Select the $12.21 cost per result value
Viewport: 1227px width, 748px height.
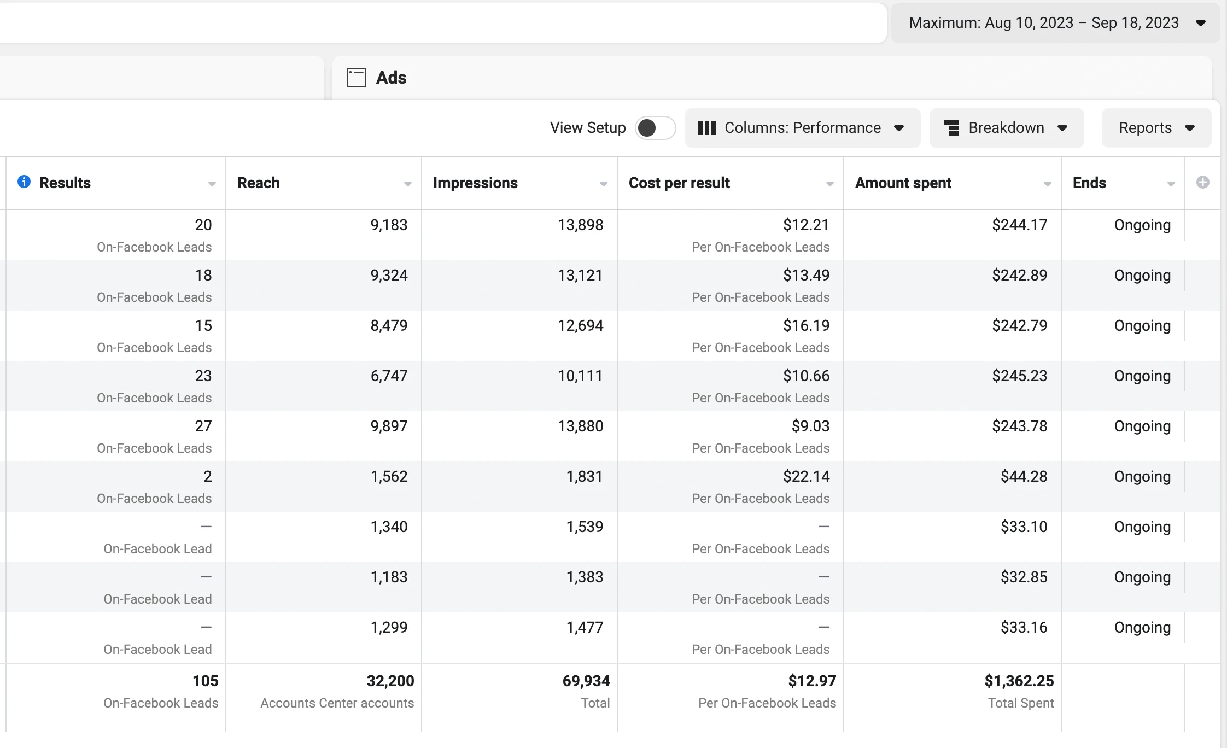(806, 225)
